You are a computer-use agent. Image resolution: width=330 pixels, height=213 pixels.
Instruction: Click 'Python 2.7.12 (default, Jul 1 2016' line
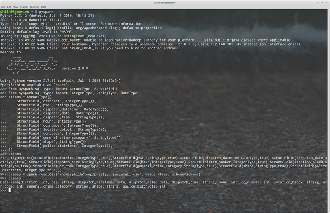tap(47, 16)
